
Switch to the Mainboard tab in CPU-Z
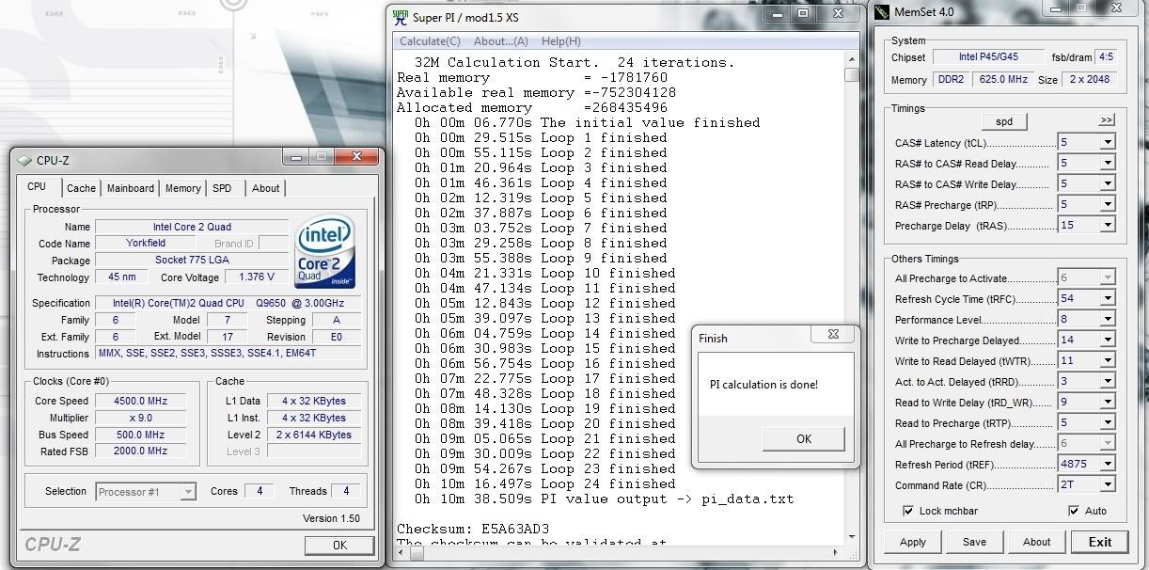pos(131,188)
